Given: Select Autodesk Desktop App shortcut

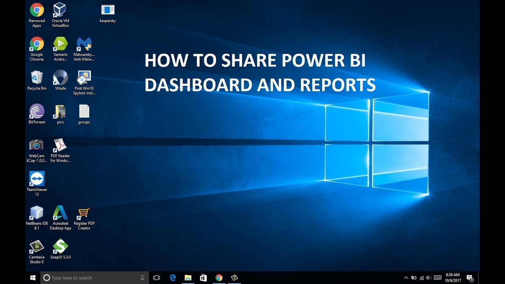Looking at the screenshot, I should click(60, 218).
